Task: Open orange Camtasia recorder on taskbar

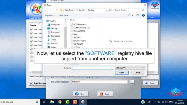Action: 75,102
